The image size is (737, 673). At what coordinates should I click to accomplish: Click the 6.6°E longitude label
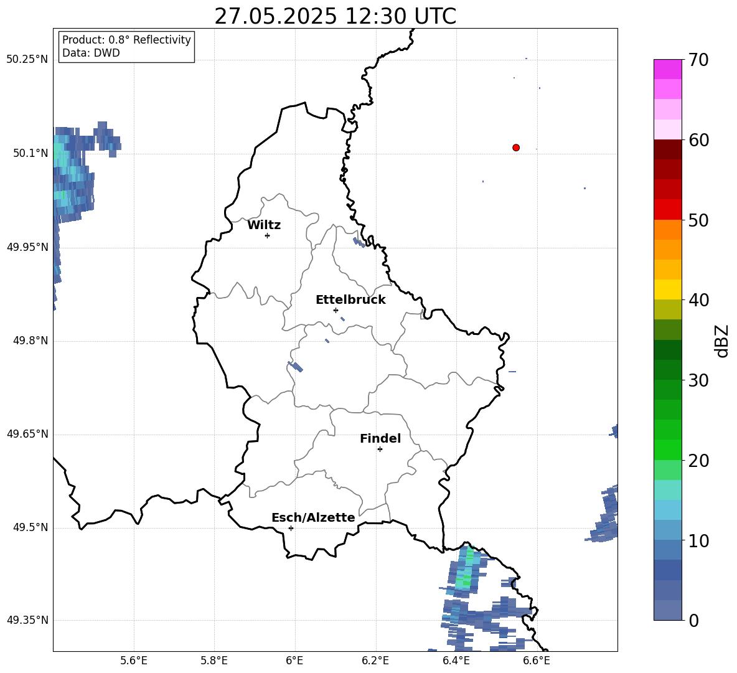click(x=537, y=661)
